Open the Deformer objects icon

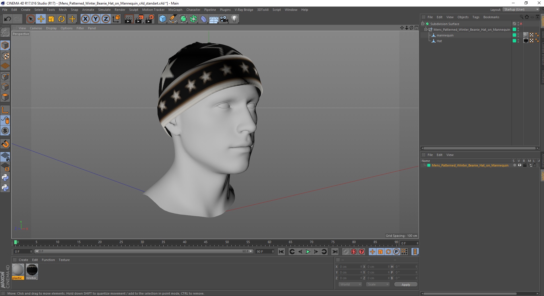coord(204,19)
